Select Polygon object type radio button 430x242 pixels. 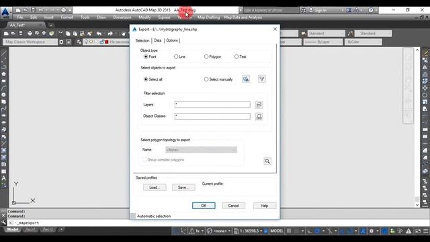pos(206,56)
